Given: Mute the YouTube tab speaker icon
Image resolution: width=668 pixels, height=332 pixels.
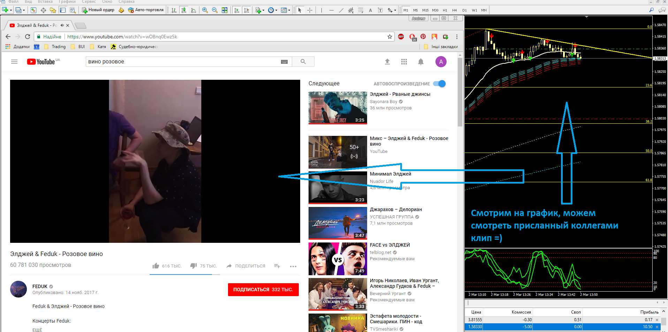Looking at the screenshot, I should (62, 25).
